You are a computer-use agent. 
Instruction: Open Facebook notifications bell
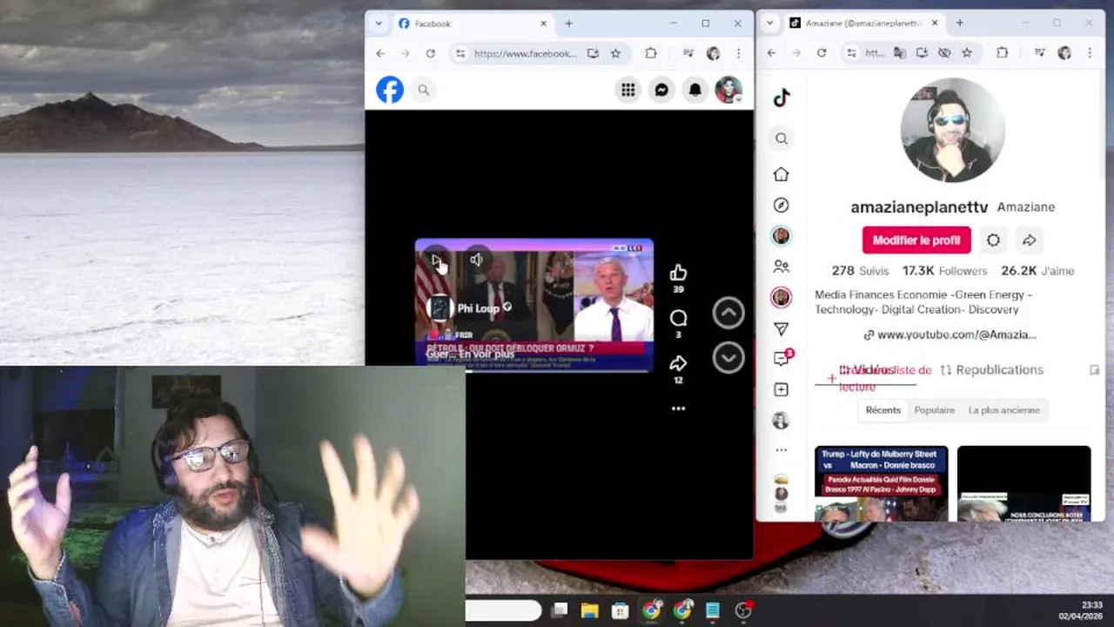coord(695,90)
